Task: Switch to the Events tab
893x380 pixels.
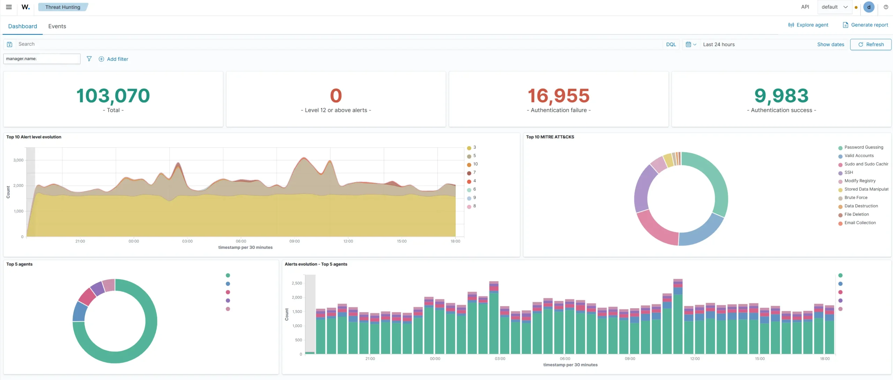Action: click(x=57, y=26)
